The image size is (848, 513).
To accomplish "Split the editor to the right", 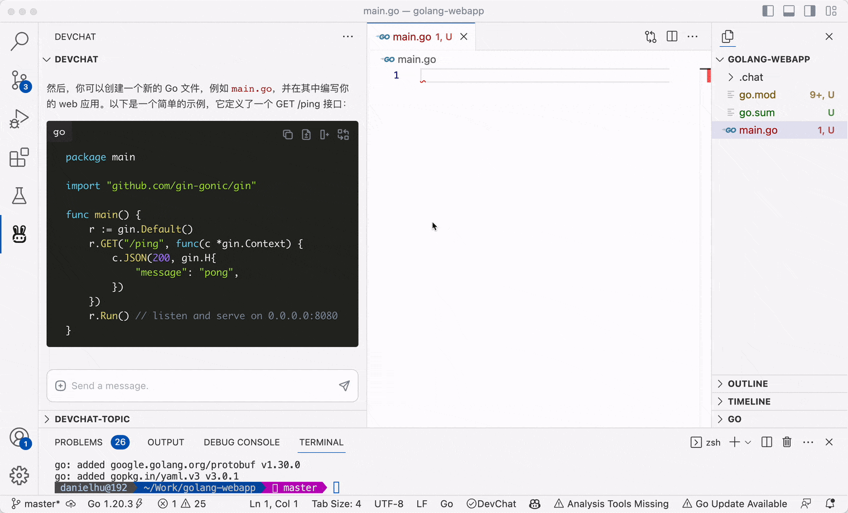I will [x=672, y=36].
